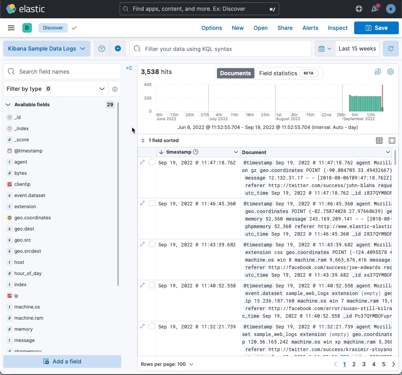The width and height of the screenshot is (402, 375).
Task: Open saved query filter menu icon
Action: [x=102, y=49]
